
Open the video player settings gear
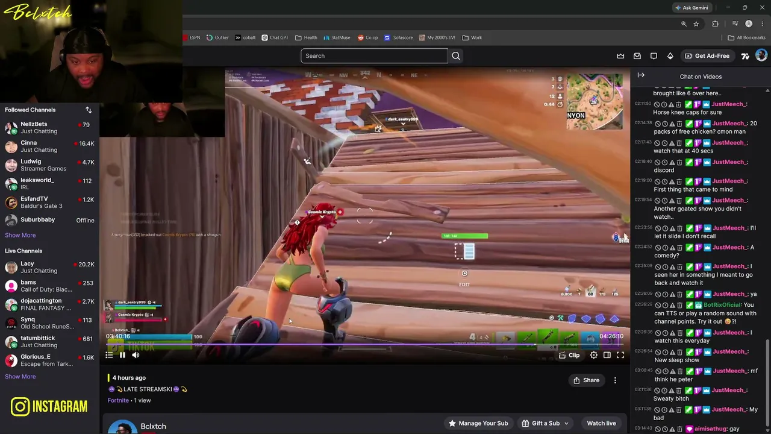[x=594, y=355]
